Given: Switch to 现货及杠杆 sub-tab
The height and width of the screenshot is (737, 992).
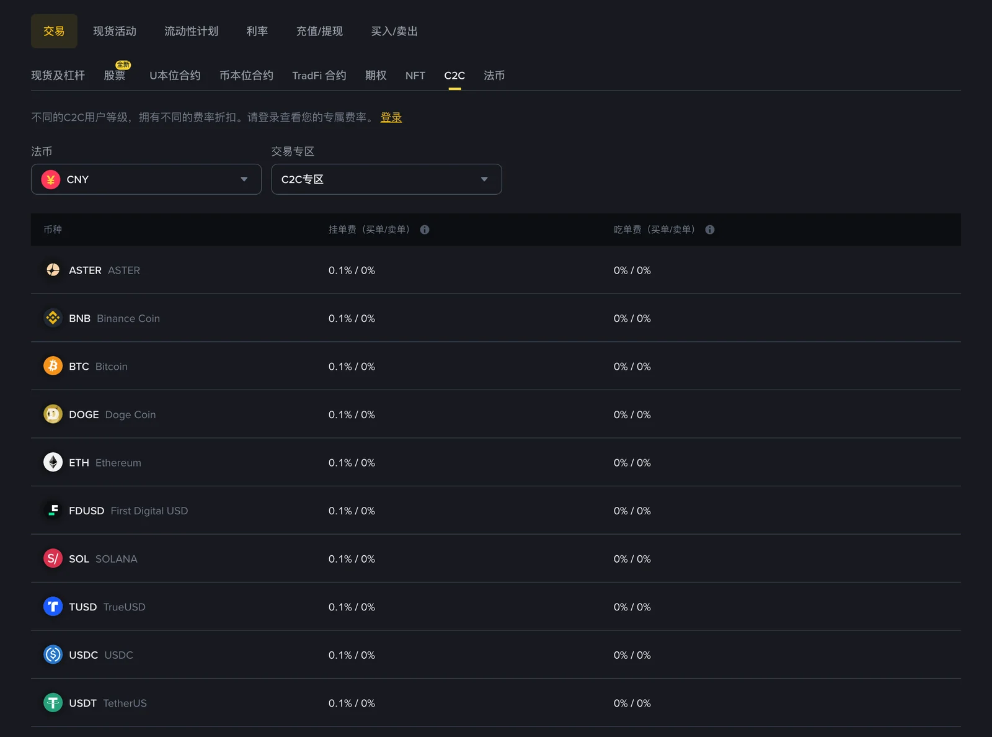Looking at the screenshot, I should [58, 76].
